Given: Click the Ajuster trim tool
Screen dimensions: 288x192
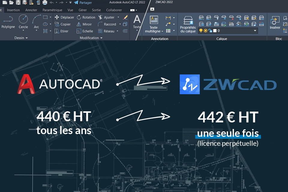Looking at the screenshot, I should click(106, 17).
